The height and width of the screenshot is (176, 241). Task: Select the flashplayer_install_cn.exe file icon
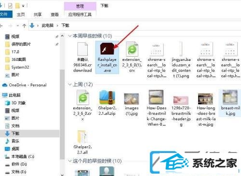(107, 48)
